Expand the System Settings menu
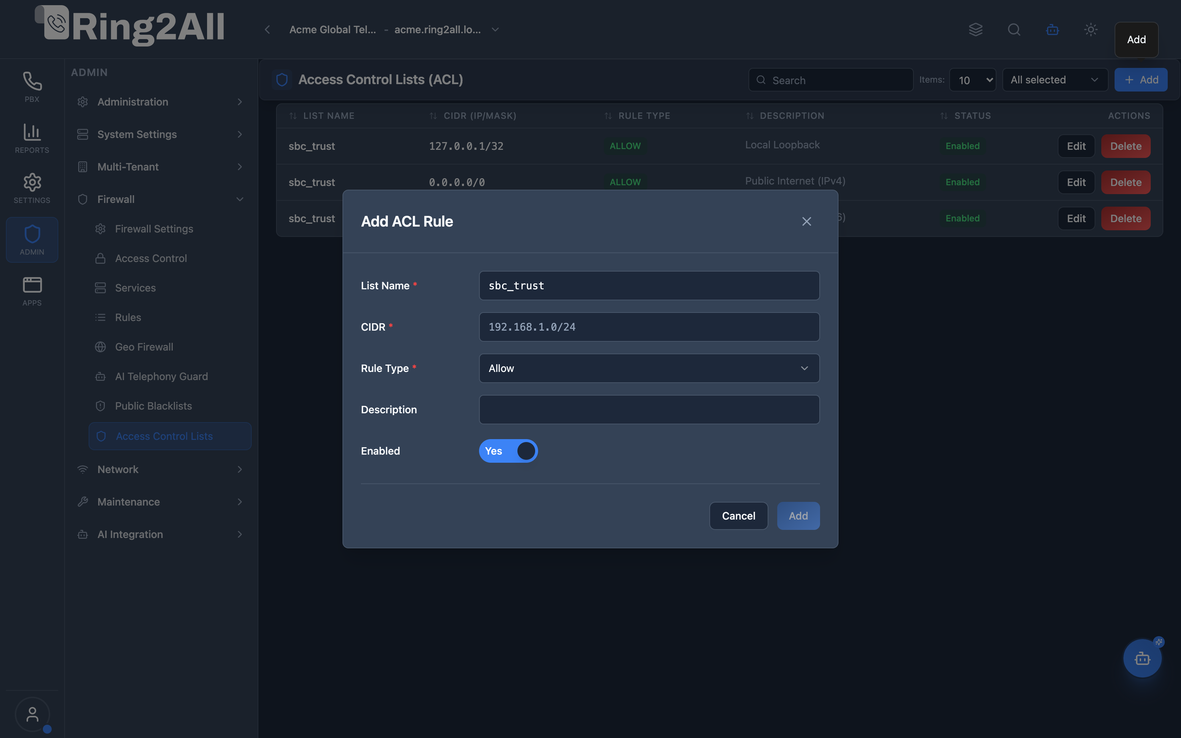Screen dimensions: 1181x738 tap(161, 134)
